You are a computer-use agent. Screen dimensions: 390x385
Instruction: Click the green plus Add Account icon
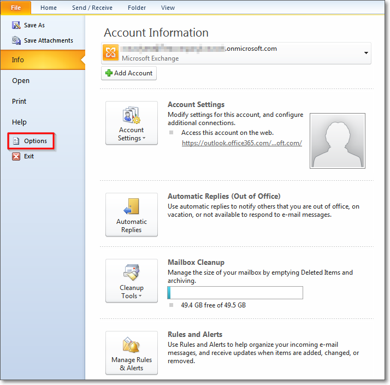coord(109,73)
